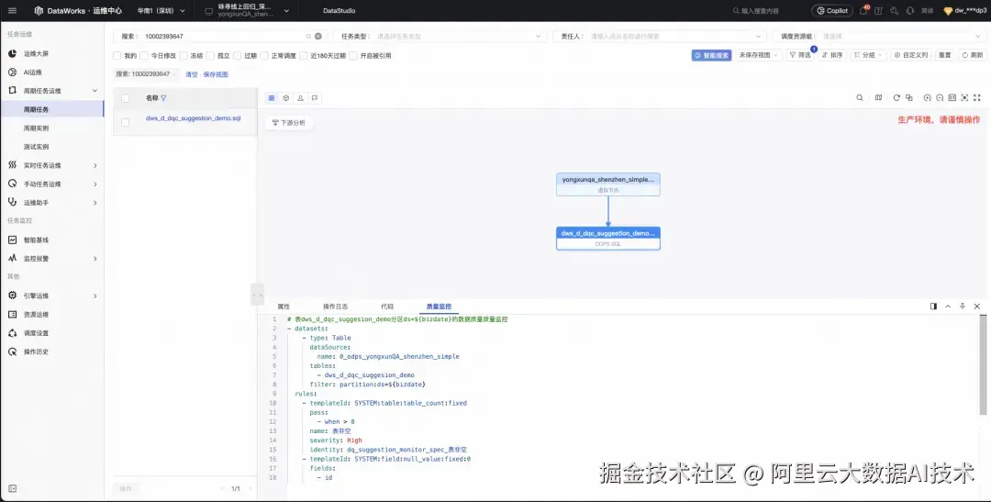Zoom in the DAG canvas
Image resolution: width=991 pixels, height=502 pixels.
point(927,98)
